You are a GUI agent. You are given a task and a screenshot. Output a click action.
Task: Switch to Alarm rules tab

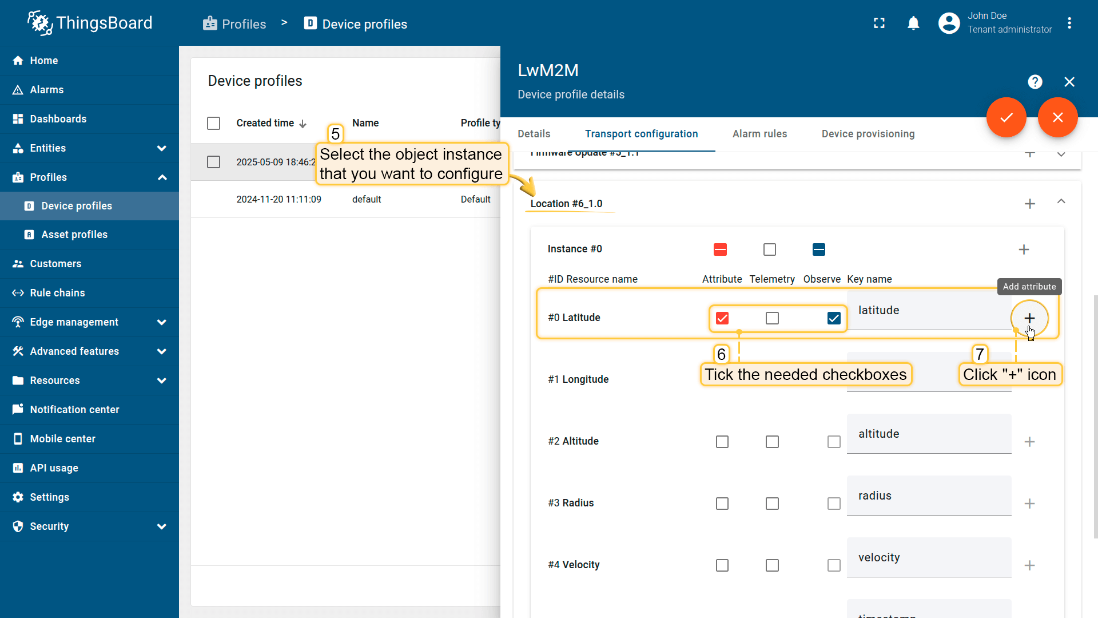point(759,134)
